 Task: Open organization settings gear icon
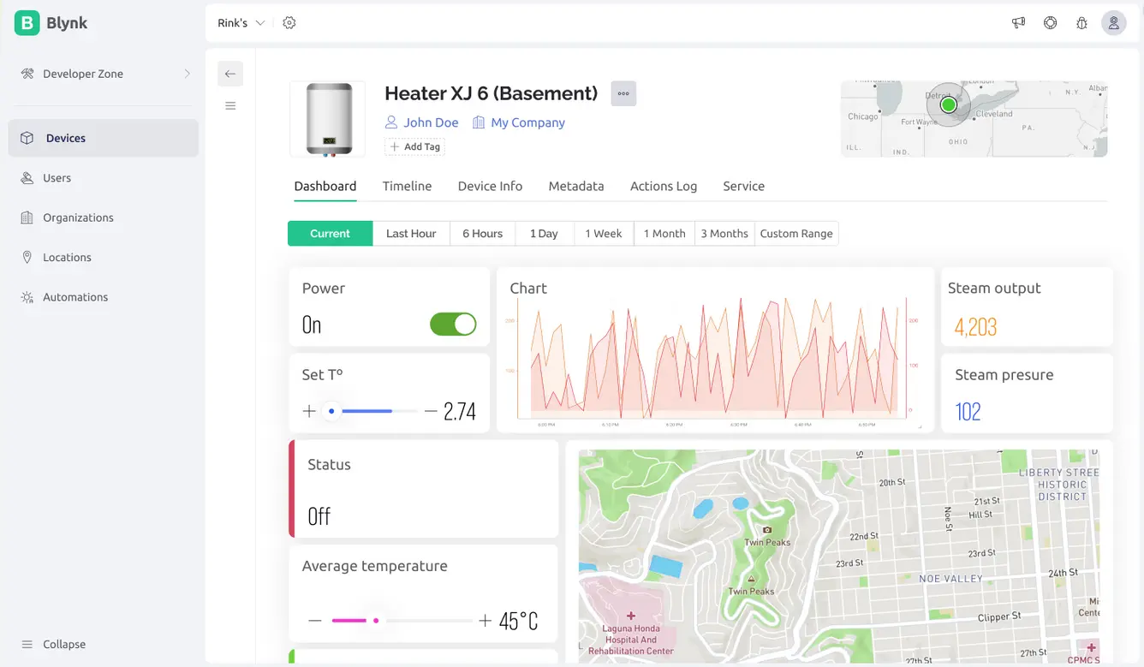point(289,23)
